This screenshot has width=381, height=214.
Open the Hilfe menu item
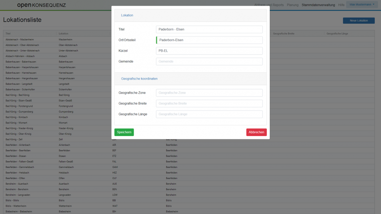click(x=341, y=5)
